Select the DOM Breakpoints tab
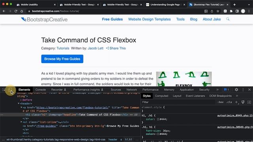 tap(221, 96)
